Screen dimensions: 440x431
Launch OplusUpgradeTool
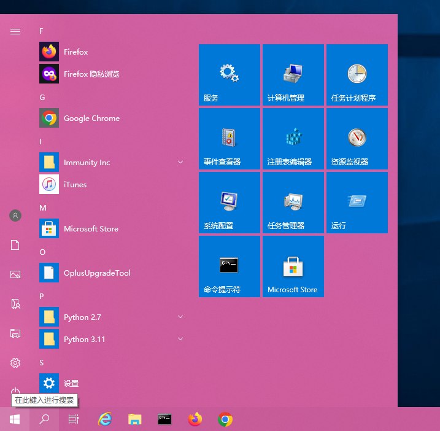click(x=112, y=273)
